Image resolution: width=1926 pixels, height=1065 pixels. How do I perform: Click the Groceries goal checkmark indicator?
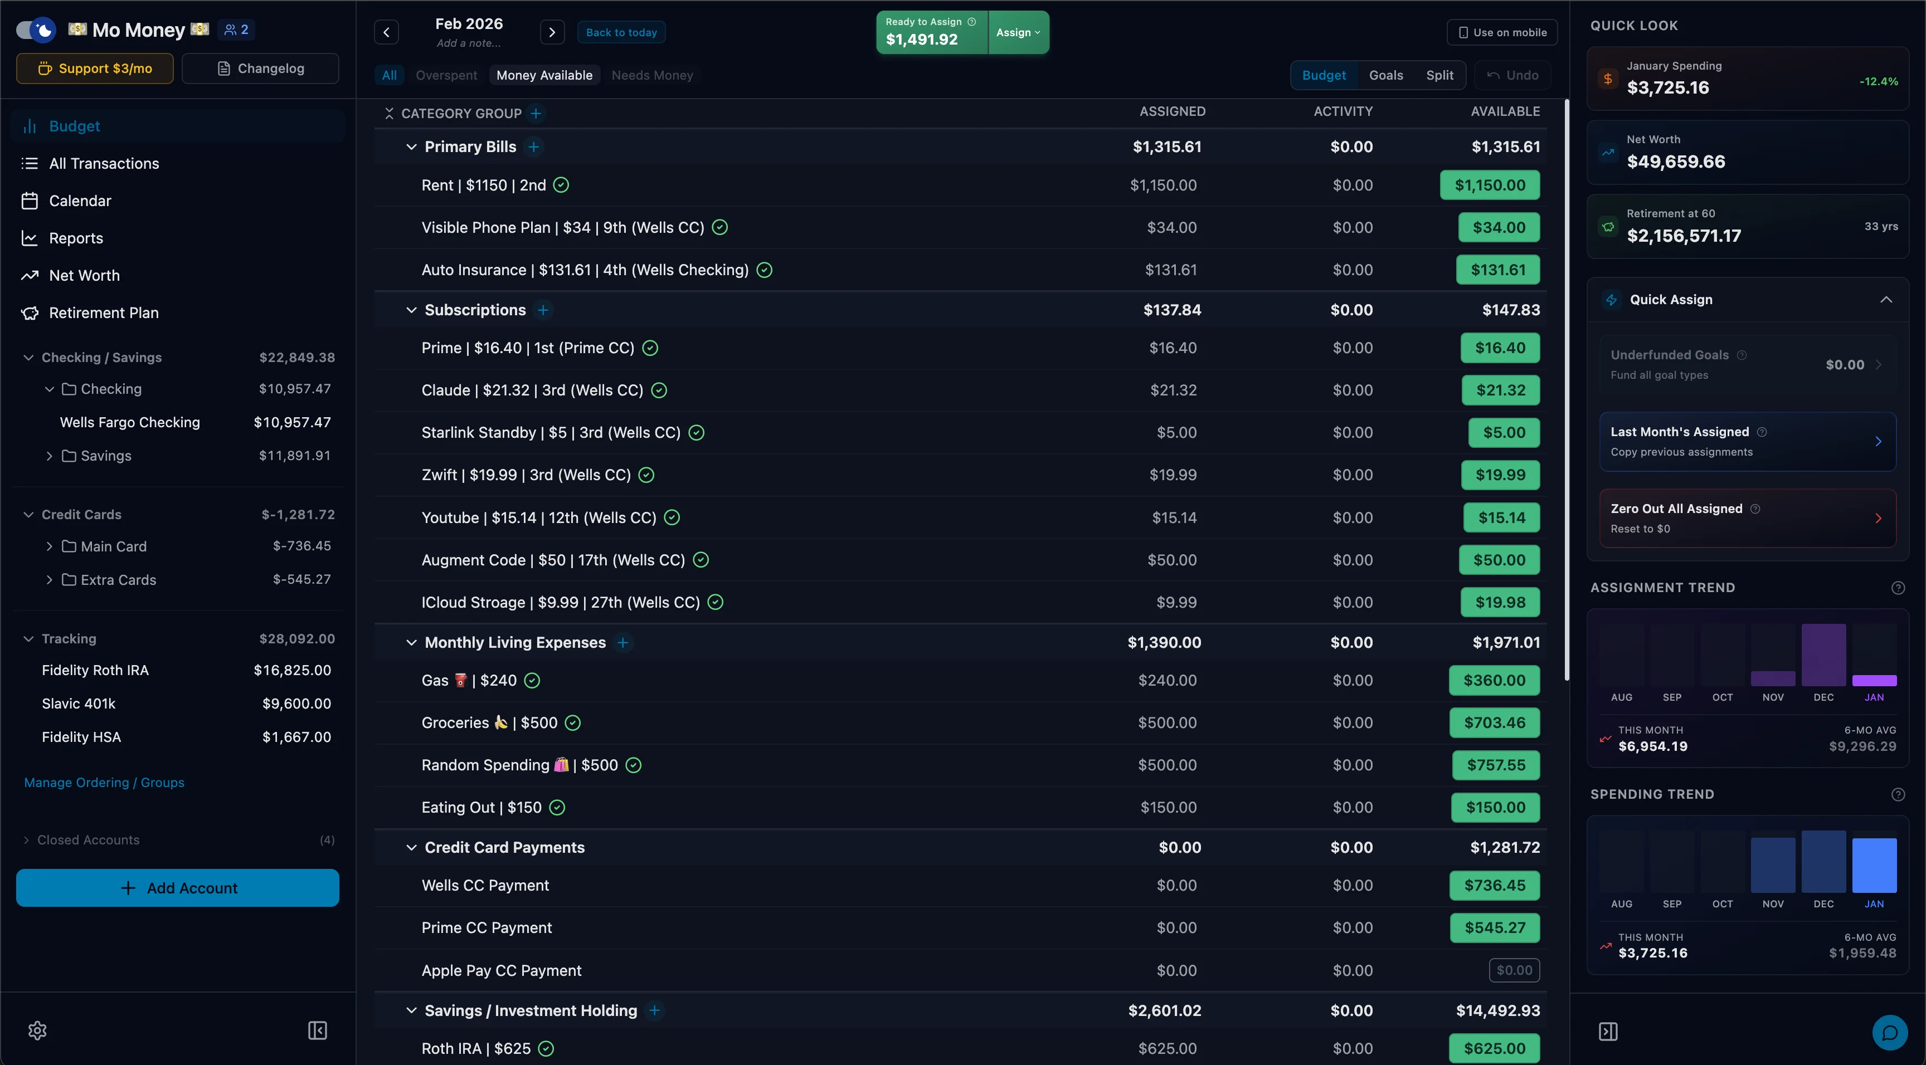[573, 722]
